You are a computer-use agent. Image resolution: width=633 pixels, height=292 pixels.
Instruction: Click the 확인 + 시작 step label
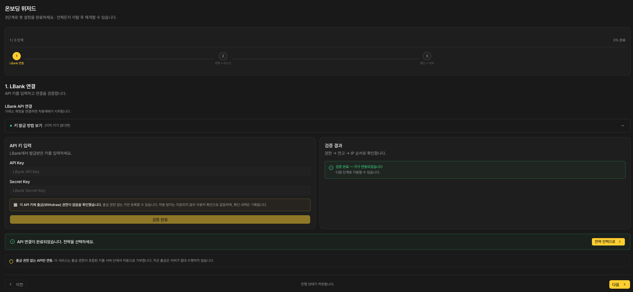point(427,63)
